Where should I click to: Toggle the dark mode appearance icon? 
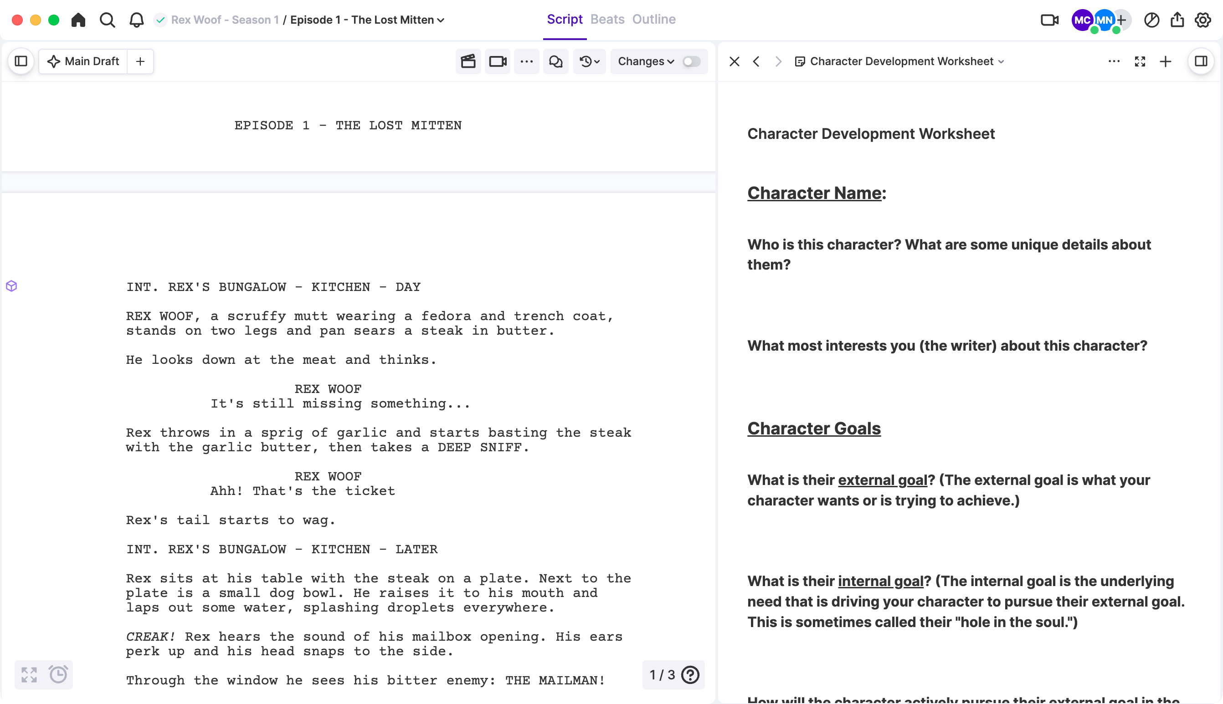click(1151, 20)
